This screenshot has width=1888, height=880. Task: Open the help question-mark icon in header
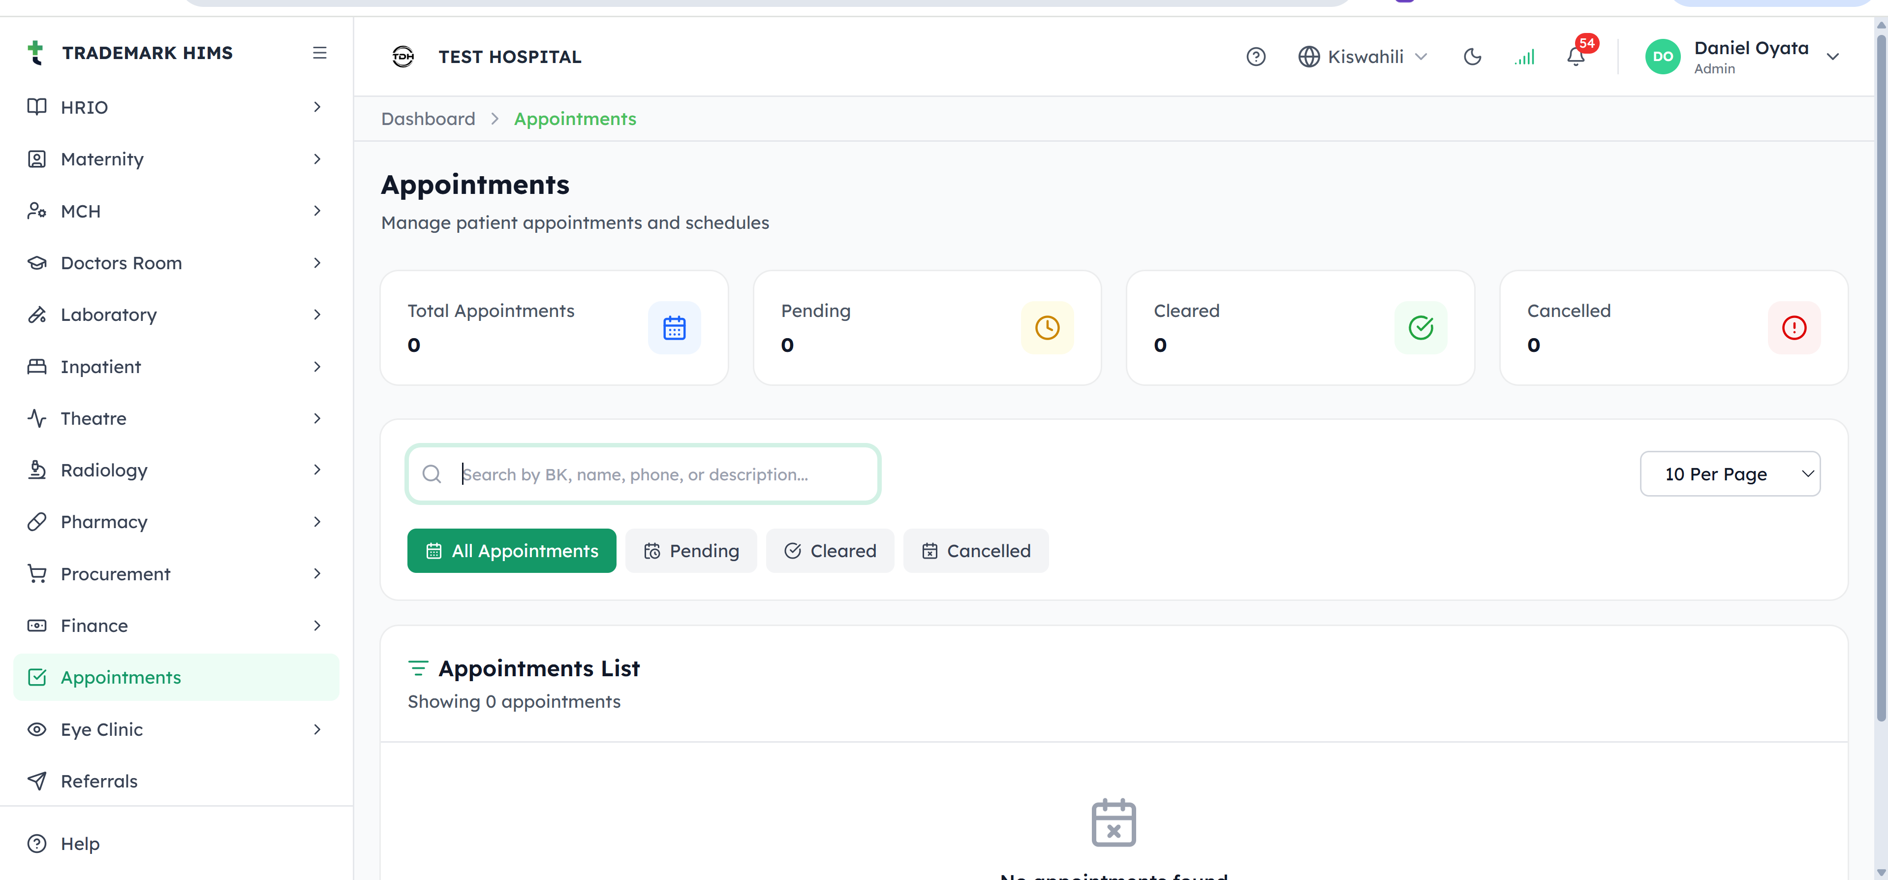tap(1256, 57)
